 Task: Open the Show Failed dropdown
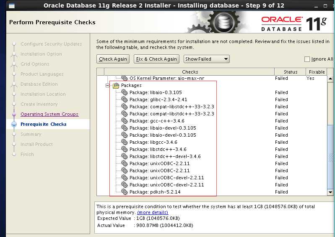click(x=207, y=59)
